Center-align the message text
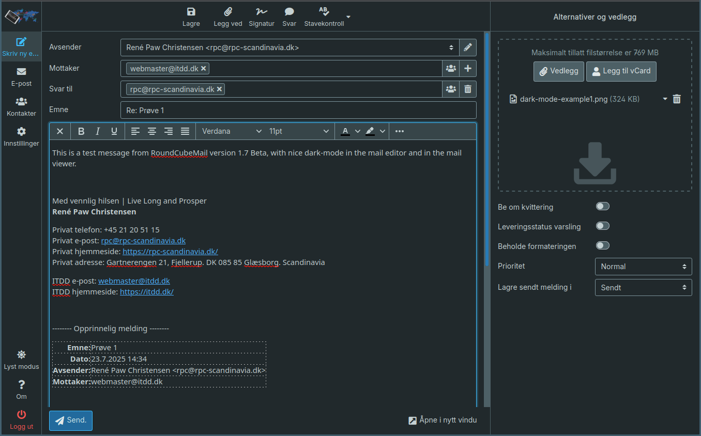701x436 pixels. pos(152,131)
